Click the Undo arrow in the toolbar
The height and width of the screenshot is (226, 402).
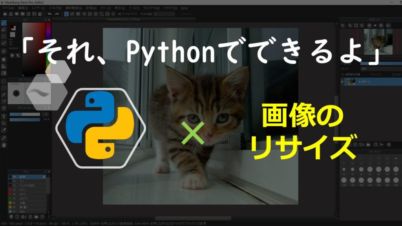(x=50, y=15)
